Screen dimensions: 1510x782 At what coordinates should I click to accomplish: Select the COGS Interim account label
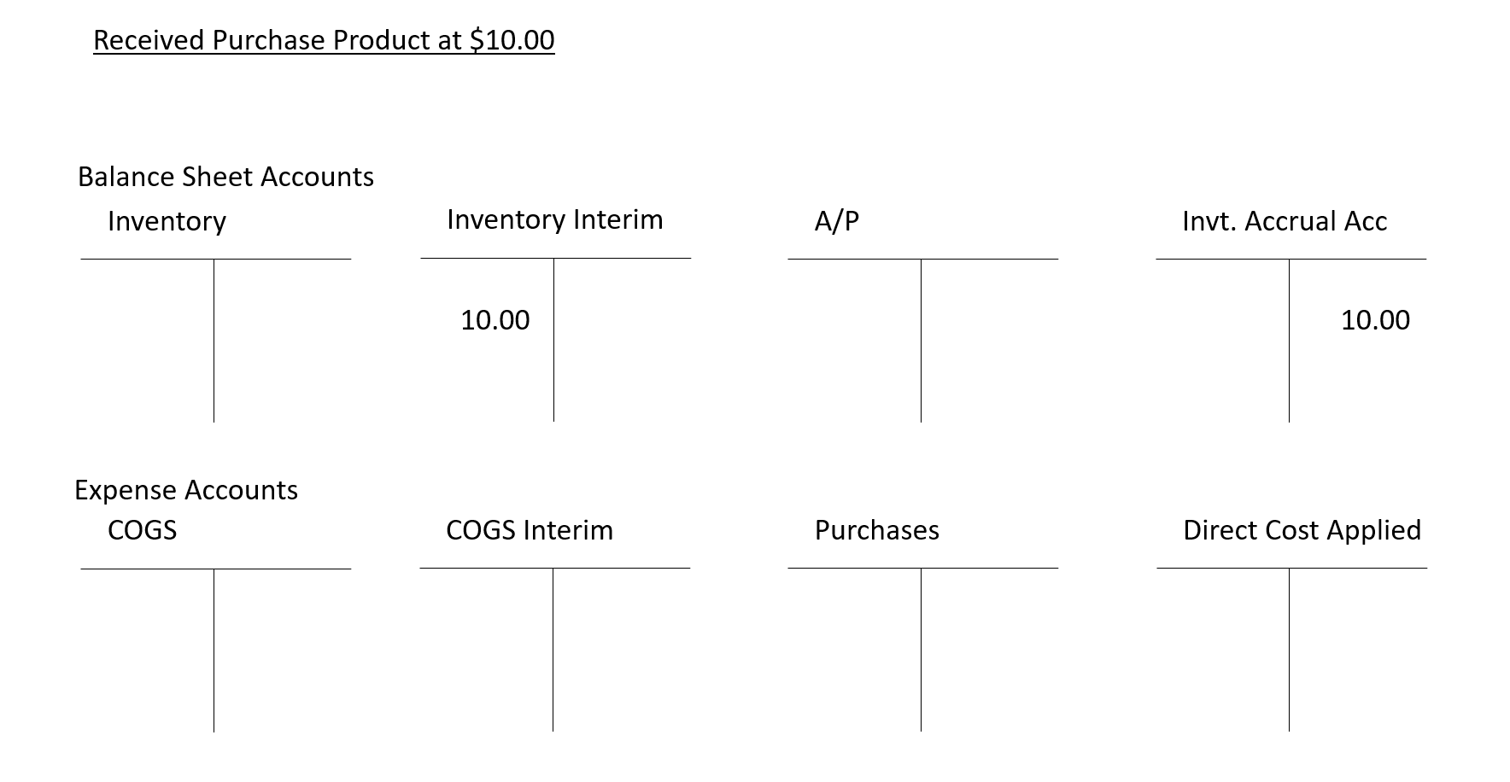click(x=529, y=530)
